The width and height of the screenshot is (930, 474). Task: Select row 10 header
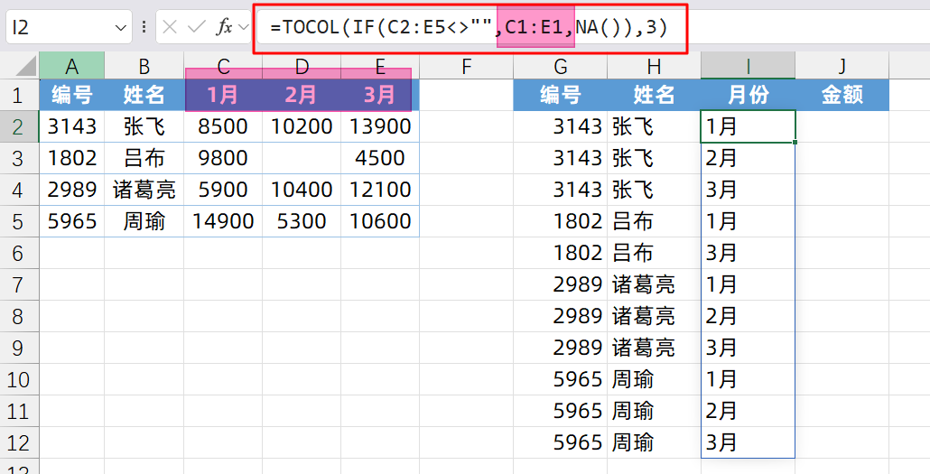point(20,379)
